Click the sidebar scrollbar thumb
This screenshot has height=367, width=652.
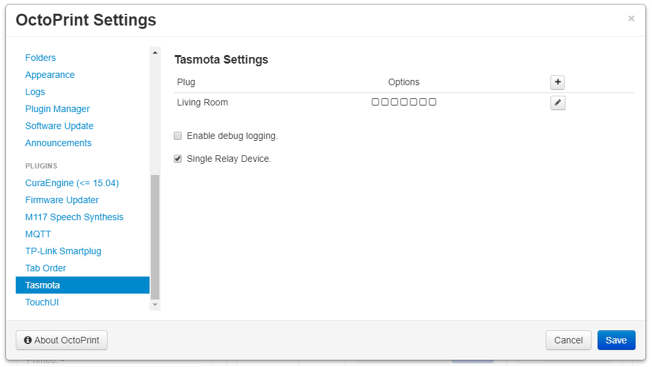155,237
